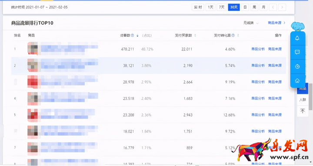Click the 22,011 paying buyers value
Screen dimensions: 313x166
(x=187, y=49)
